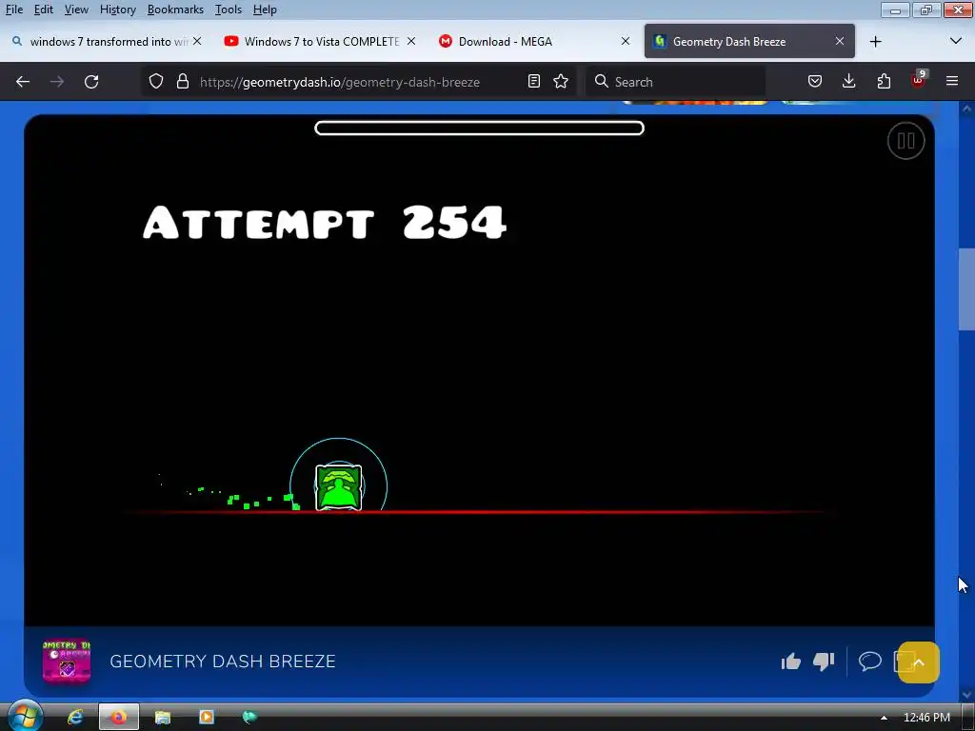Pause the Geometry Dash game
The width and height of the screenshot is (975, 731).
(x=905, y=141)
